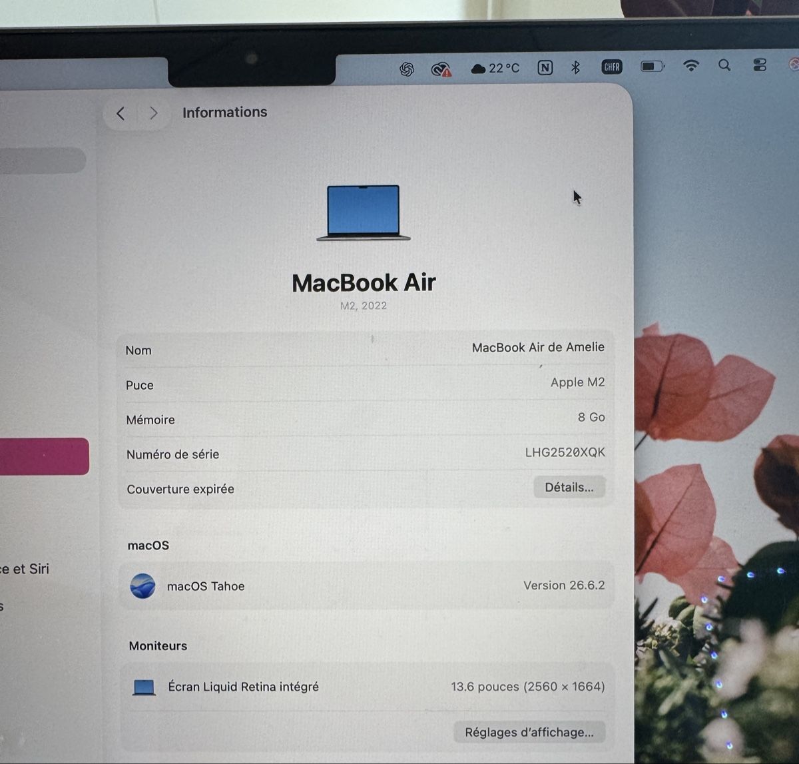Click 'Écran Liquid Retina intégré' label

243,687
